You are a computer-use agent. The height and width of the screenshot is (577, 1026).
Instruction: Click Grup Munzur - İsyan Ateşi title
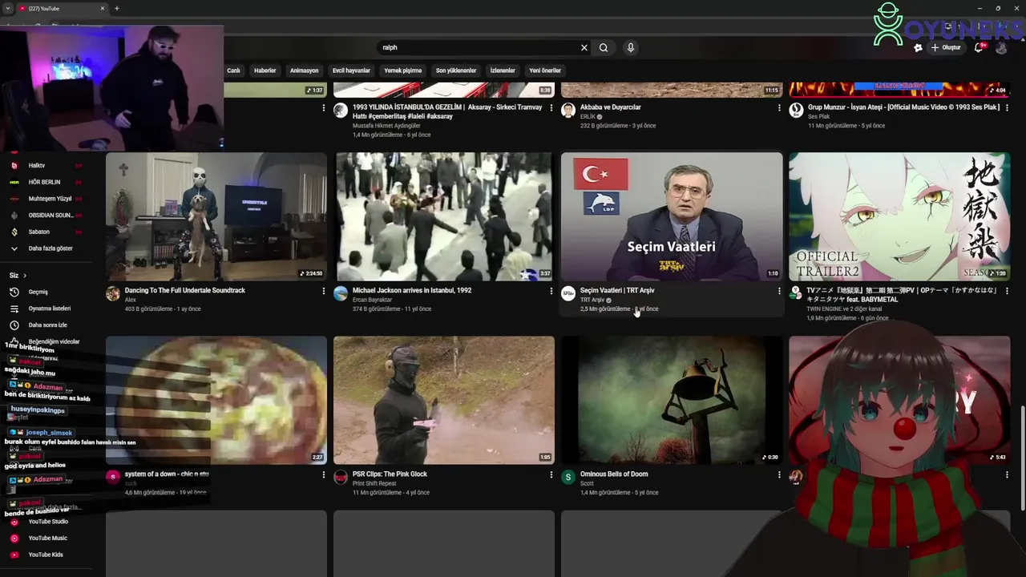tap(903, 107)
